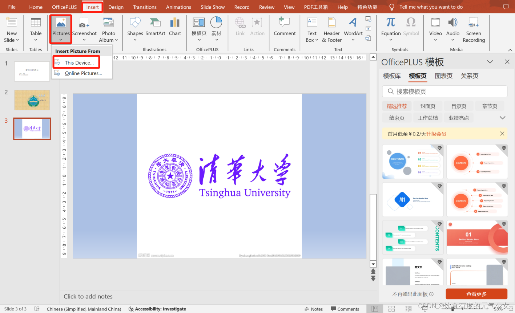The height and width of the screenshot is (313, 515).
Task: Open the Pictures button
Action: (61, 29)
